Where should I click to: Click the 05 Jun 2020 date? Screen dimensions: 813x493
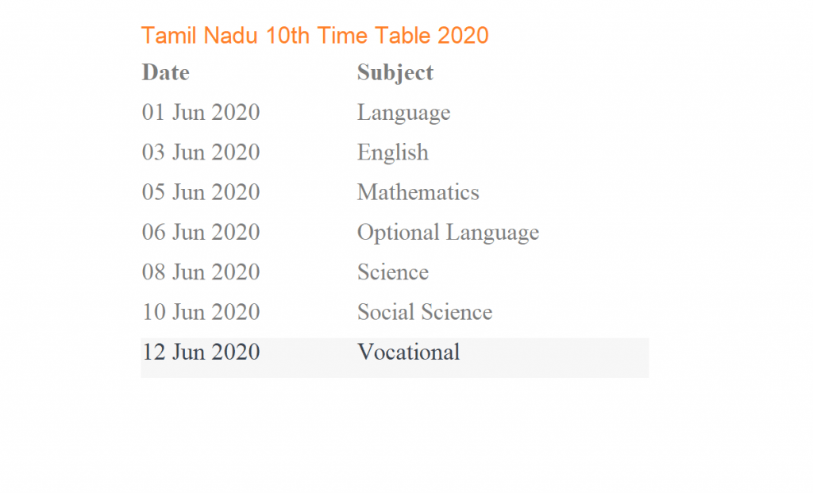click(201, 192)
